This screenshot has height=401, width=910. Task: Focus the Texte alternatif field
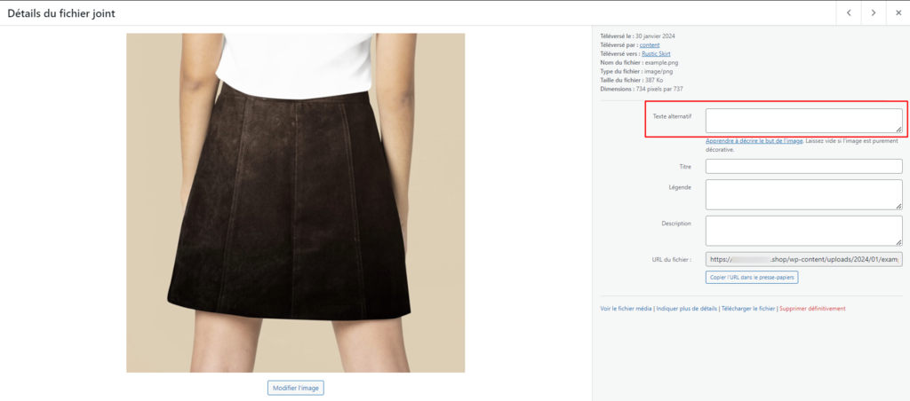coord(803,121)
